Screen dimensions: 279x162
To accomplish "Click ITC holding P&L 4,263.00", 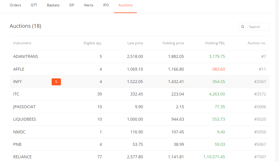I will pos(217,94).
